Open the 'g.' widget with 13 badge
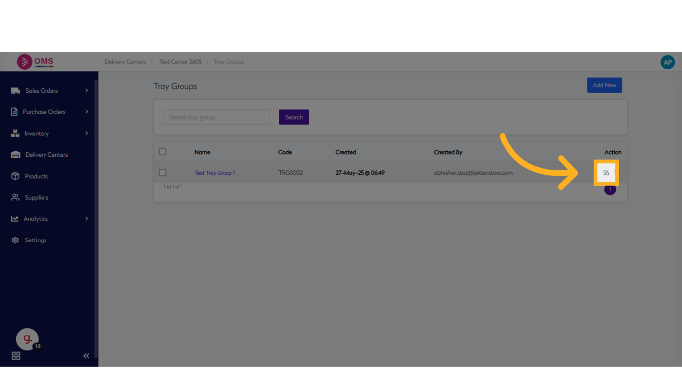This screenshot has width=682, height=384. tap(28, 339)
